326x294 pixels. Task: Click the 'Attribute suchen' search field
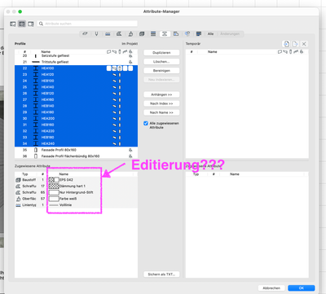[x=87, y=24]
